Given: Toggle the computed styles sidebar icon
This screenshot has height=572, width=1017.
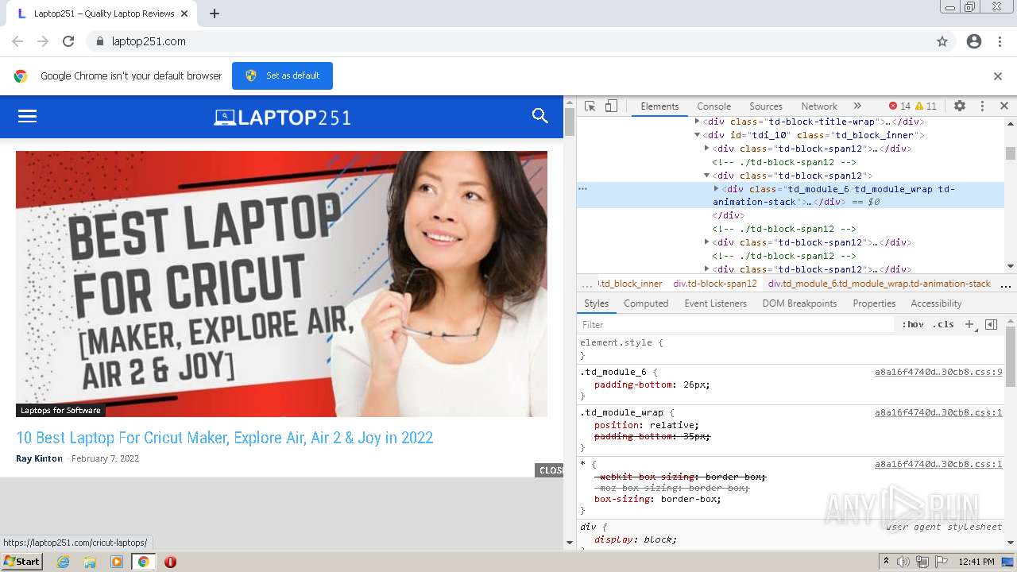Looking at the screenshot, I should [x=991, y=324].
